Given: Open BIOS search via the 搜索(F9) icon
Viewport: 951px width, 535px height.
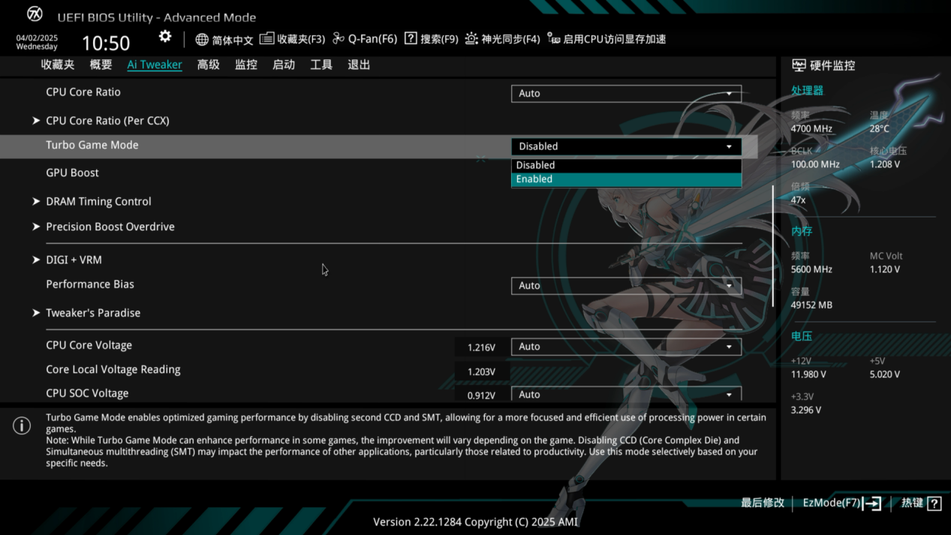Looking at the screenshot, I should [411, 38].
